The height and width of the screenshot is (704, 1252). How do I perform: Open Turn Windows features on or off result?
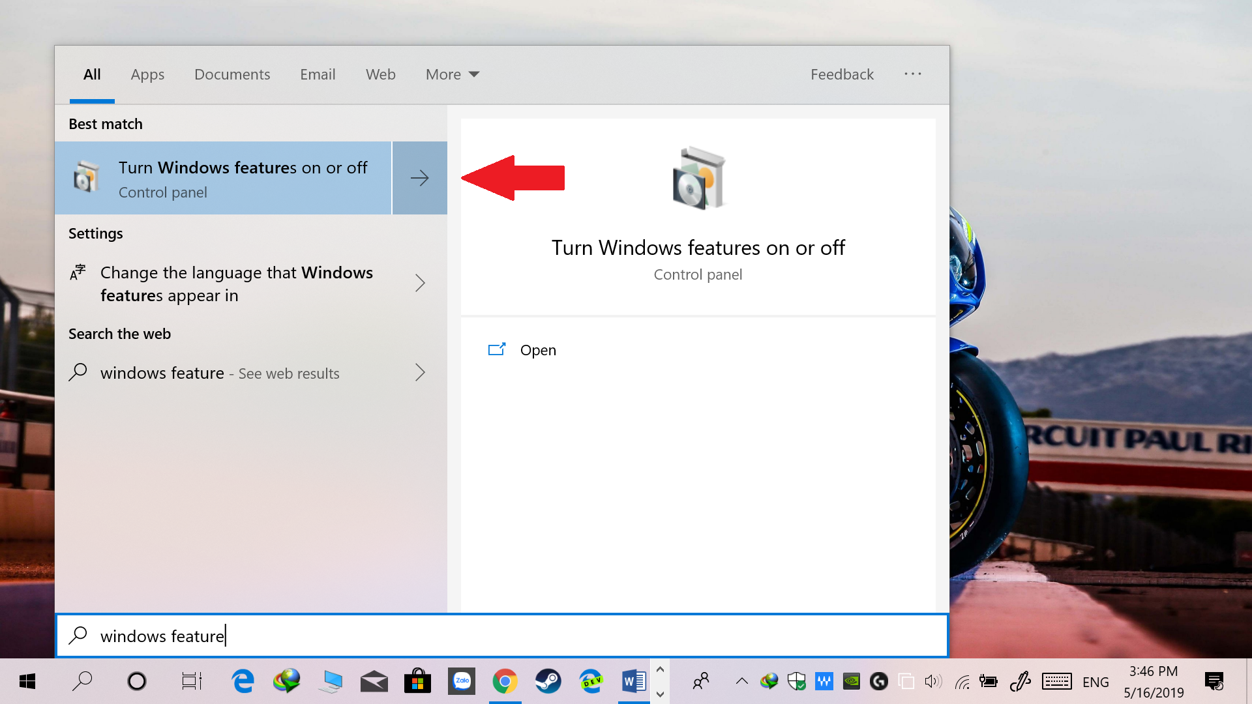click(223, 178)
